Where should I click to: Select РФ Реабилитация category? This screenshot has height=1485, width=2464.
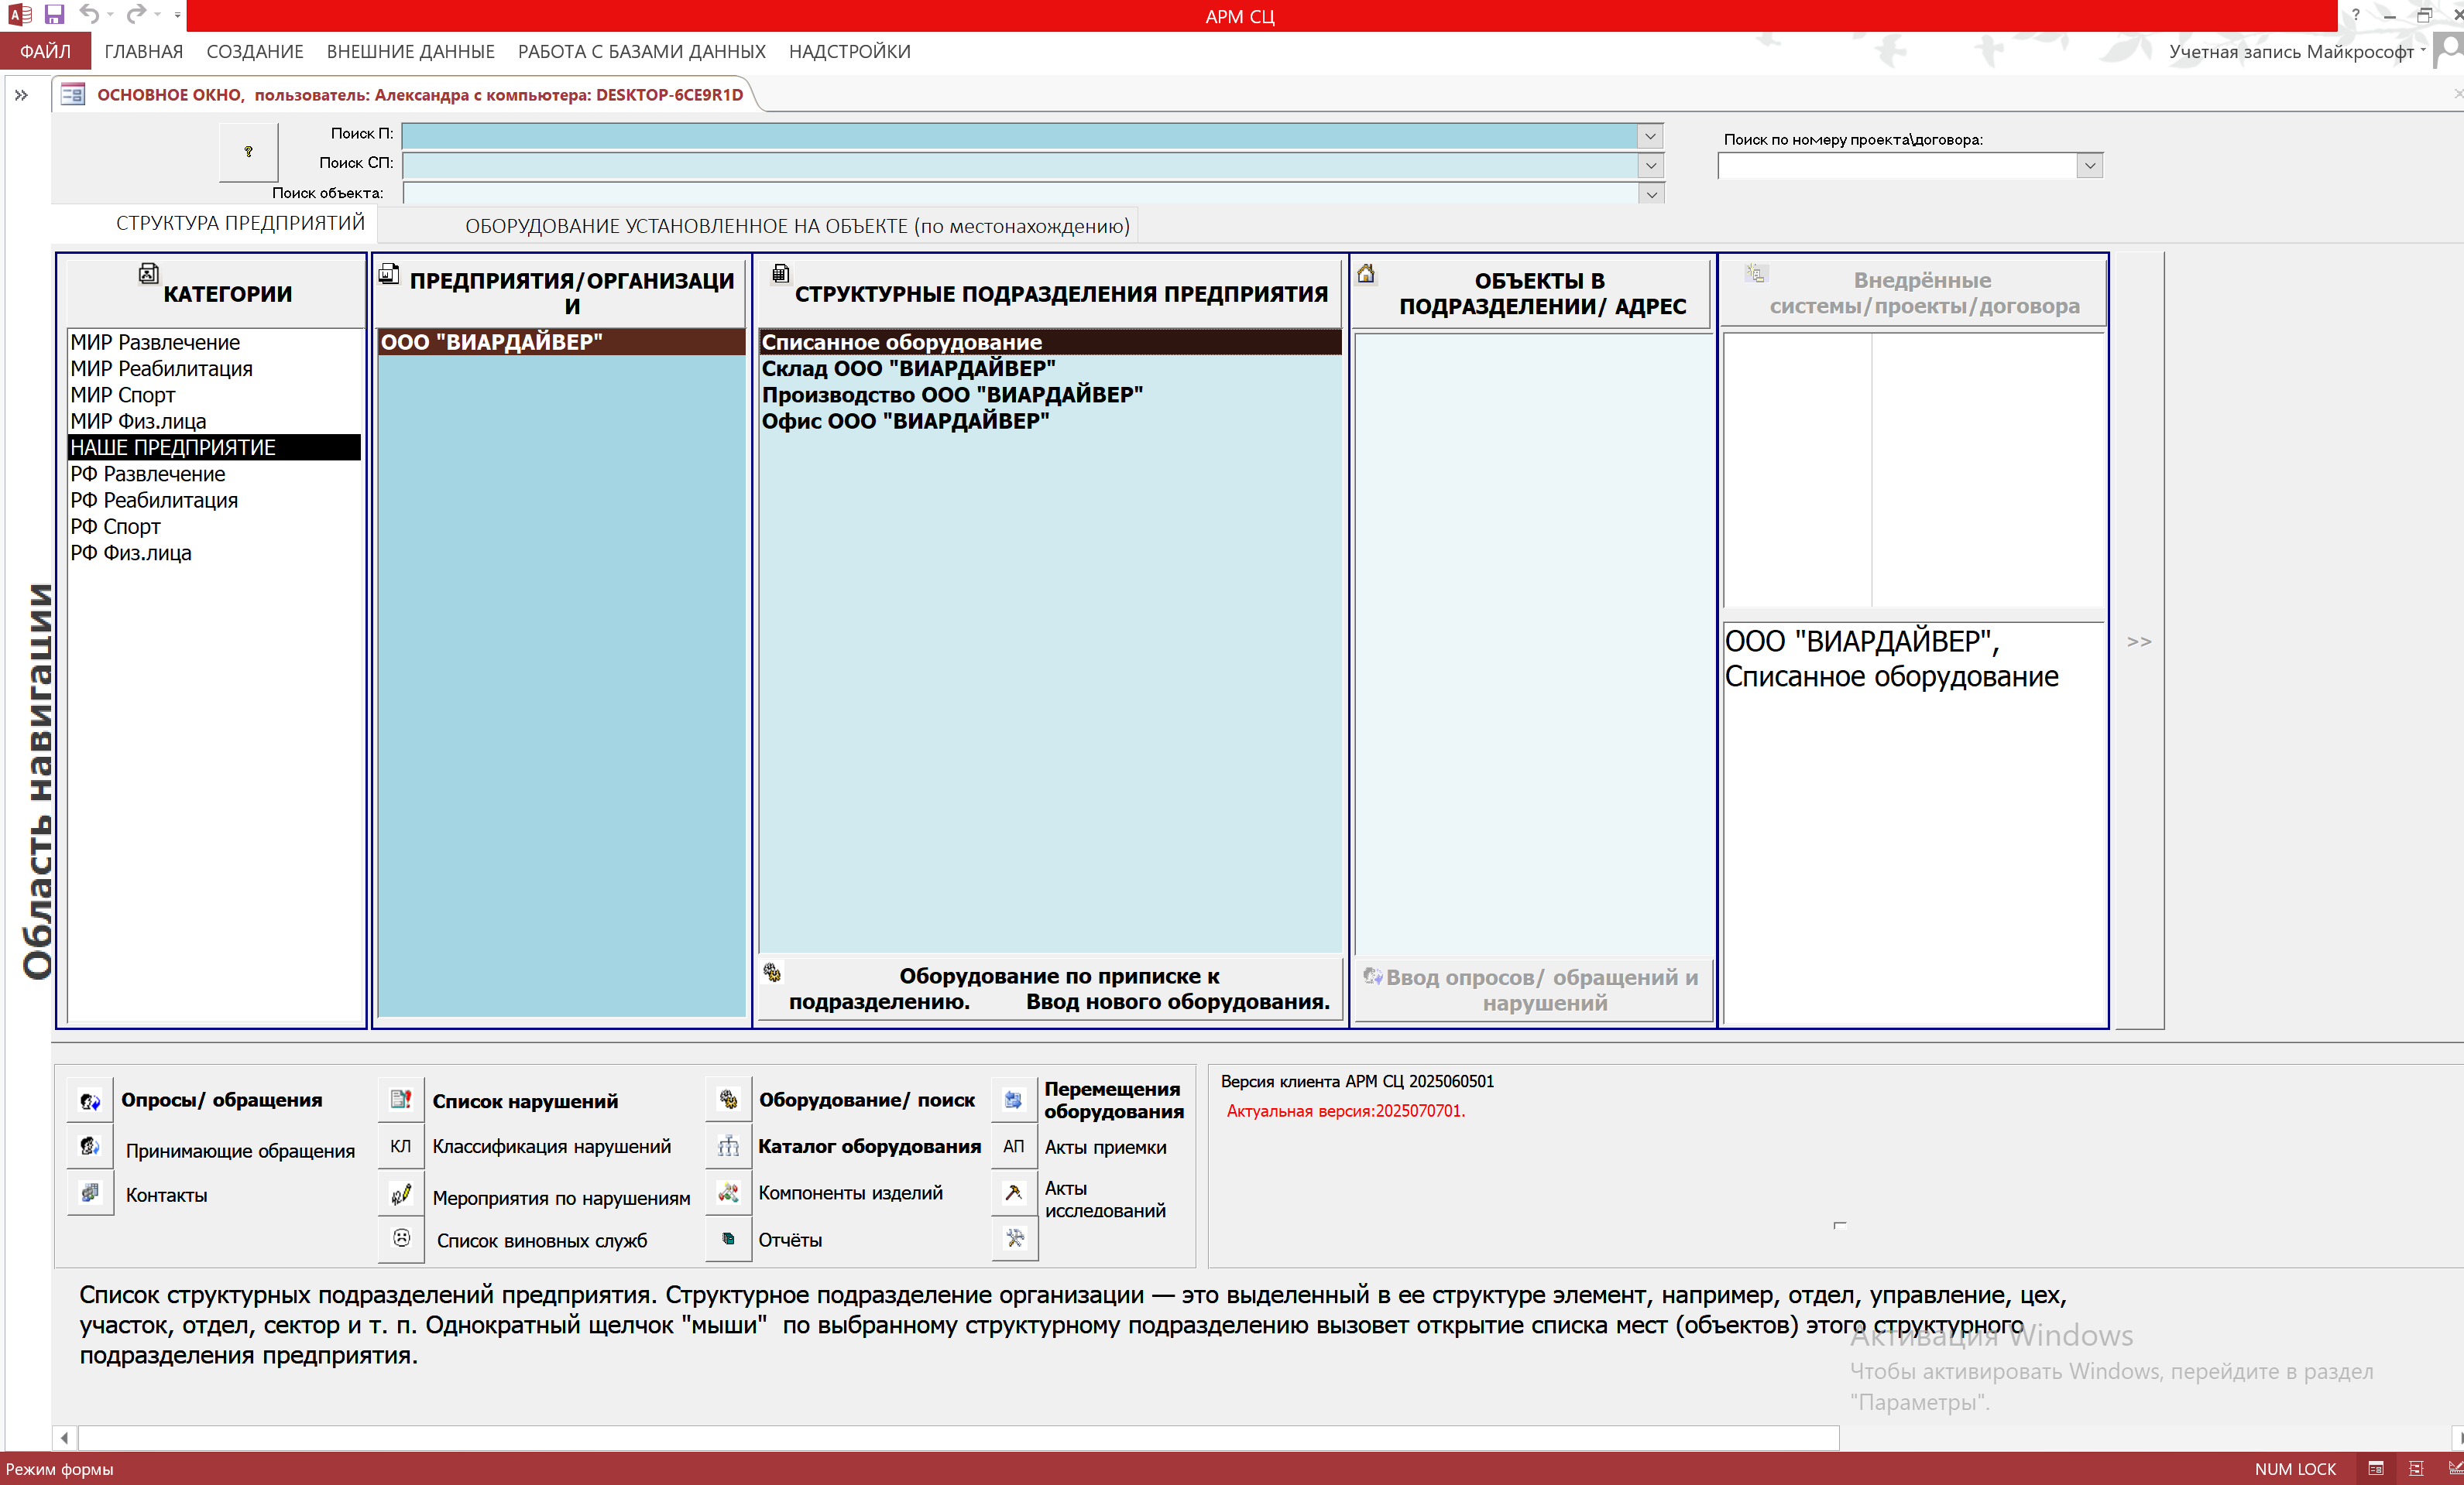tap(154, 501)
